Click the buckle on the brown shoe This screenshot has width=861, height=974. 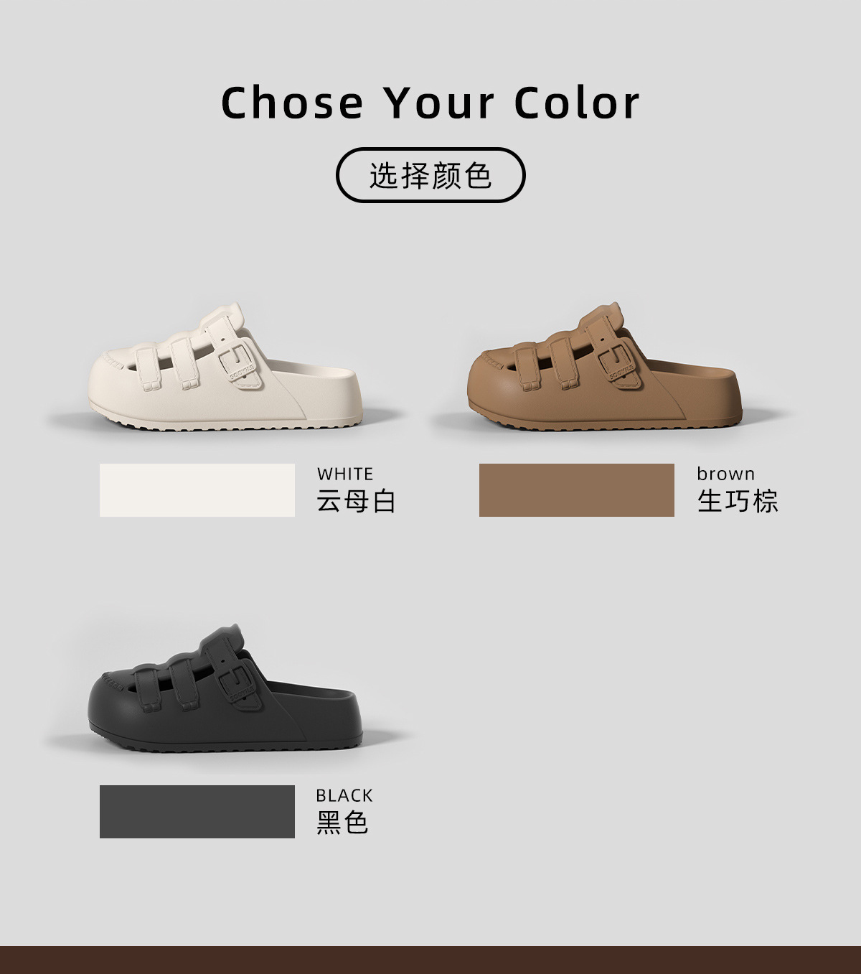tap(616, 359)
